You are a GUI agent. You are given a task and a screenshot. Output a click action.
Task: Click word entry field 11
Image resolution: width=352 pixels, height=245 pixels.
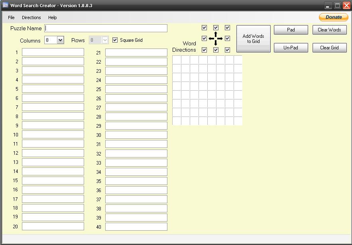(53, 144)
